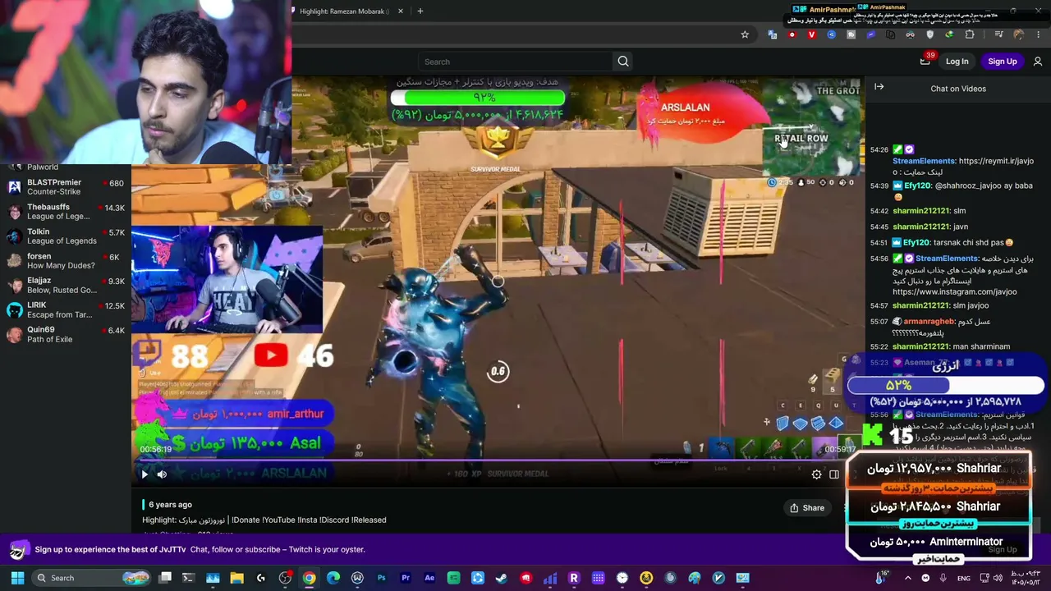
Task: Open Quin69 channel in sidebar
Action: click(64, 334)
